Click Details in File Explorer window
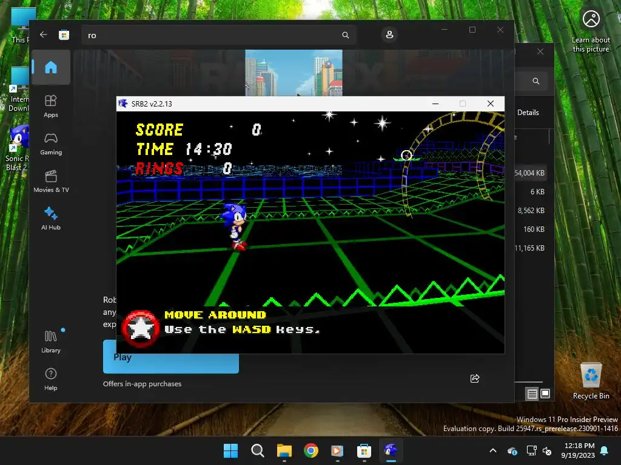Screen dimensions: 621x465 [528, 113]
